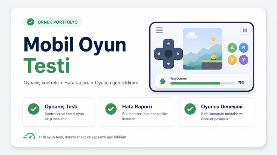Tap the D-pad right arrow

click(178, 54)
